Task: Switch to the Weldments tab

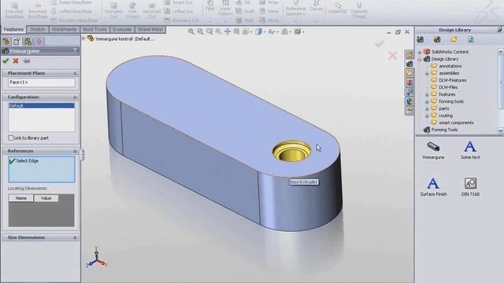Action: coord(64,29)
